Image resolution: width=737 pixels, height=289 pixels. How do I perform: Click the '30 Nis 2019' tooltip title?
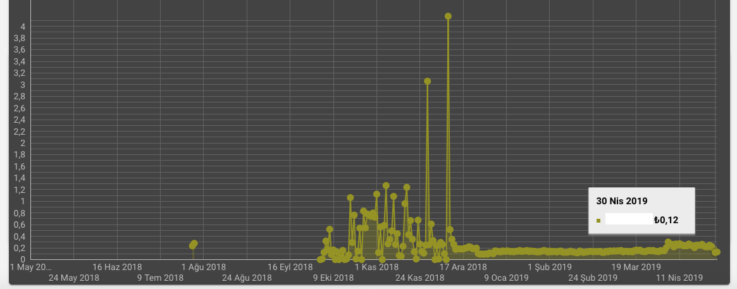621,201
